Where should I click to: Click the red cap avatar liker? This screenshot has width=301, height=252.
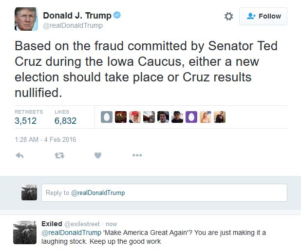click(135, 117)
